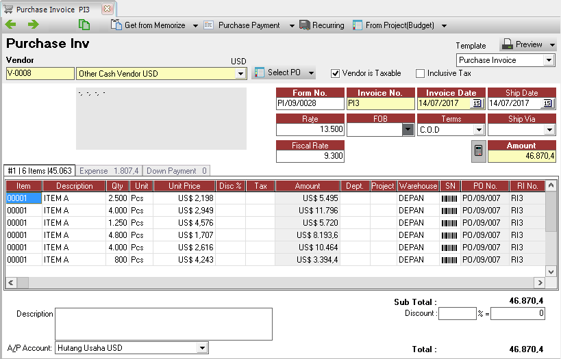561x359 pixels.
Task: Click Item column header
Action: click(23, 186)
